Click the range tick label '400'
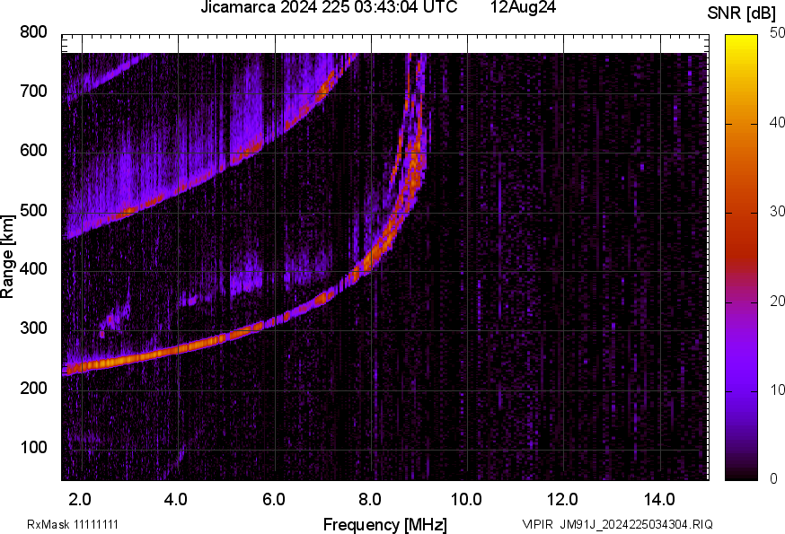Image resolution: width=785 pixels, height=534 pixels. coord(33,269)
